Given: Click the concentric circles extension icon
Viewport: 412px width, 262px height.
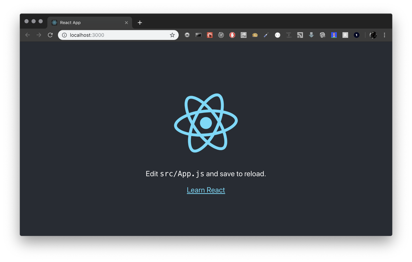Looking at the screenshot, I should point(221,35).
